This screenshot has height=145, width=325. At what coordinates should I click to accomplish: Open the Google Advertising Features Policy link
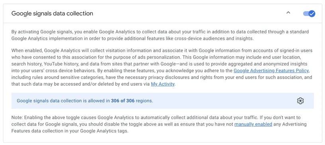coord(271,71)
